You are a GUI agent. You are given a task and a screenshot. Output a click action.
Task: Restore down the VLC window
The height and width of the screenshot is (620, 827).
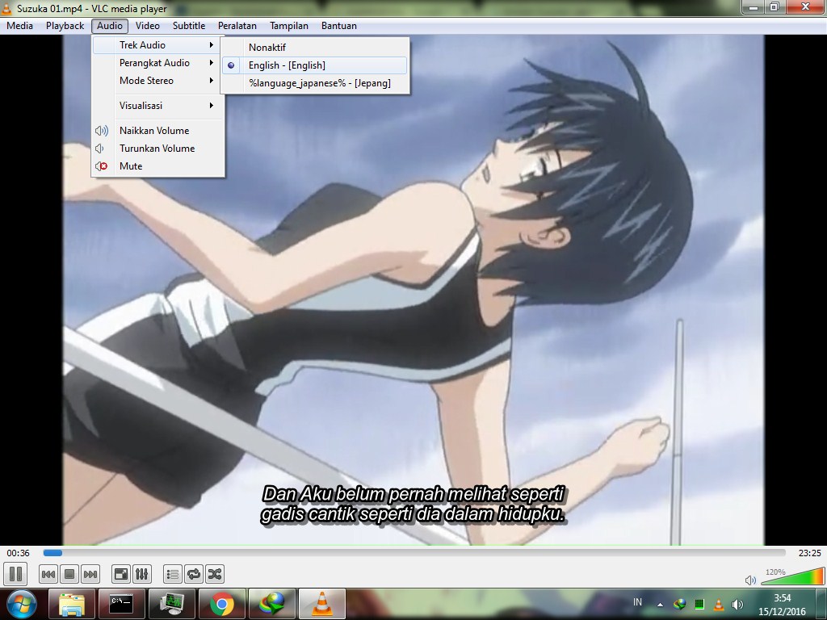[x=775, y=7]
